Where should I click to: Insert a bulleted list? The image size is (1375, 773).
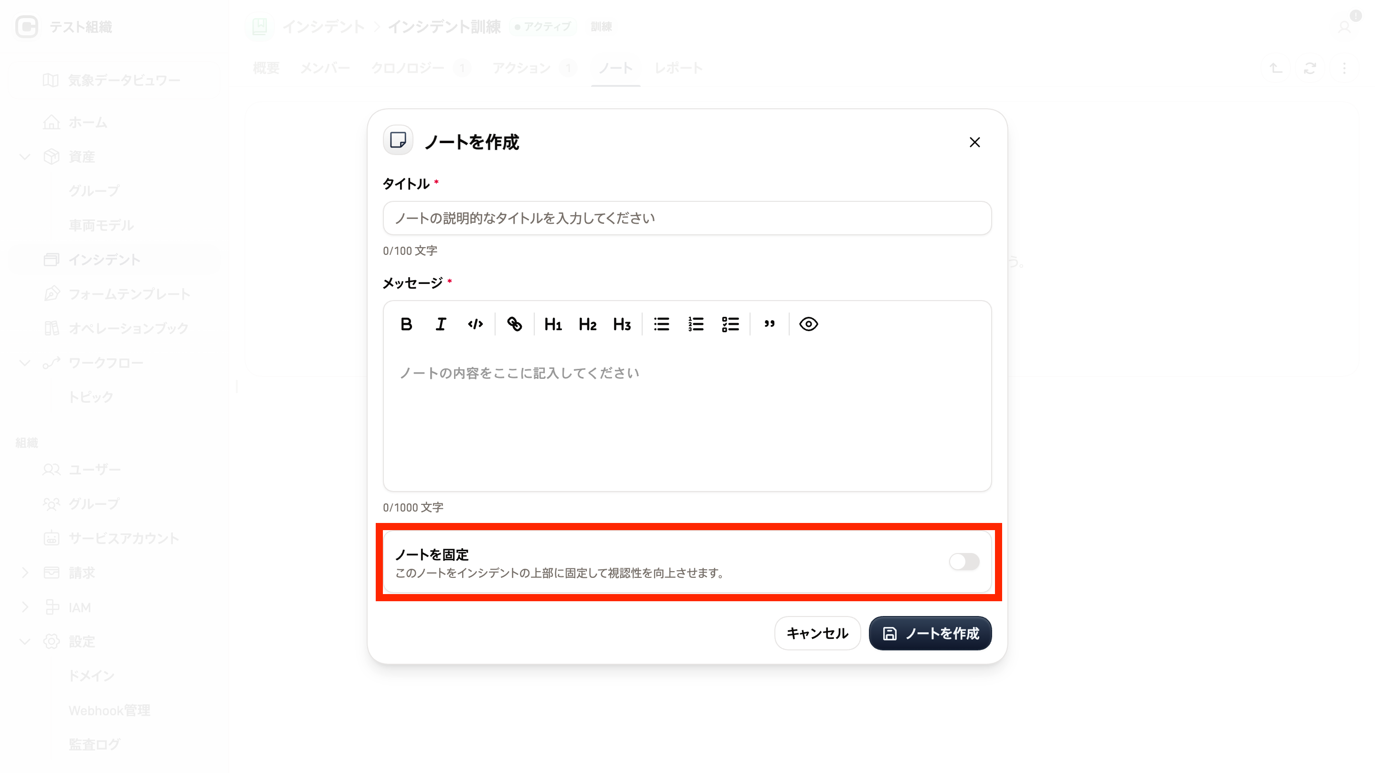[661, 324]
